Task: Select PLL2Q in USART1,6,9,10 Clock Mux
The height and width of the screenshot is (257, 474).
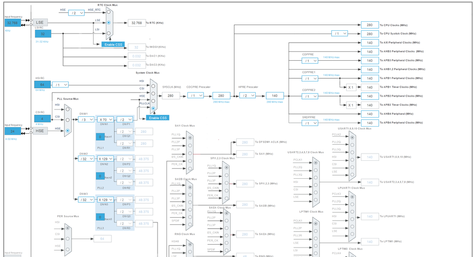Action: [352, 145]
